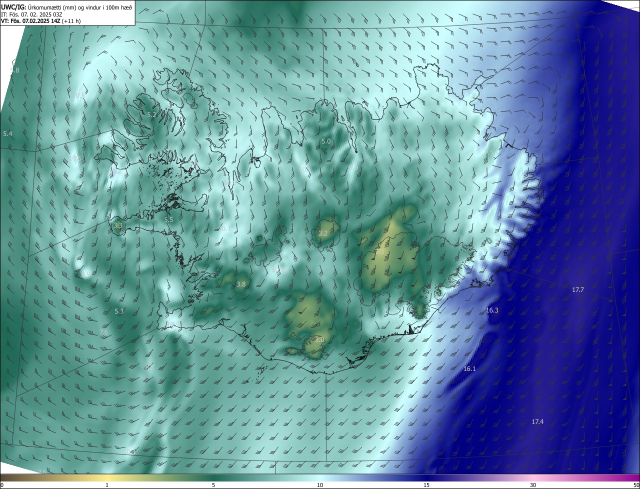The image size is (640, 489).
Task: Click the 15 tick on the color scale
Action: [x=426, y=485]
